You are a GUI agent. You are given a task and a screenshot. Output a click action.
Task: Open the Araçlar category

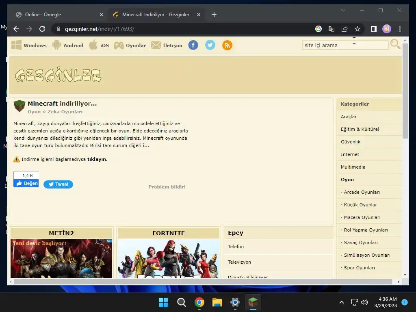click(x=349, y=117)
